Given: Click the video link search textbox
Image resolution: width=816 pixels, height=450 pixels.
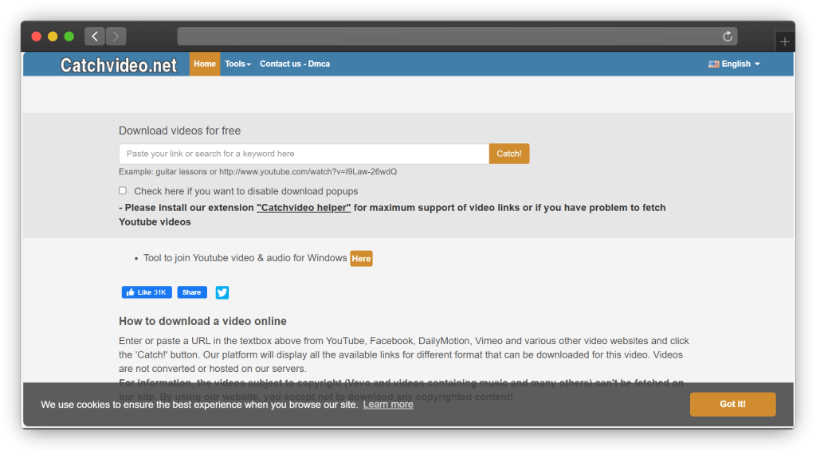Looking at the screenshot, I should point(304,154).
